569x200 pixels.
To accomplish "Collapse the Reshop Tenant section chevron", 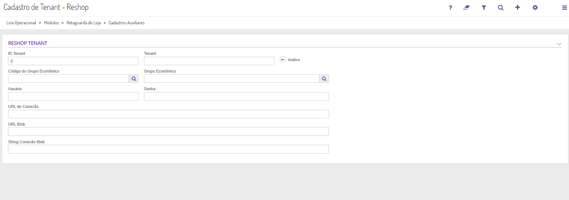I will tap(559, 44).
